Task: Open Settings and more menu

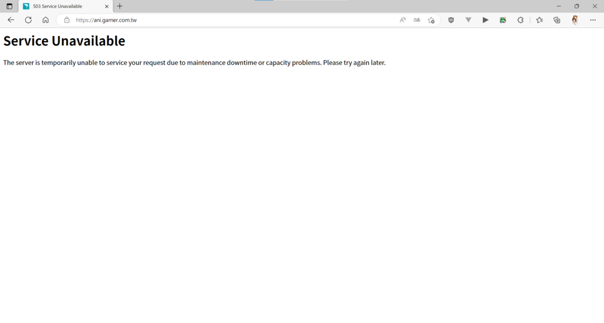Action: [593, 20]
